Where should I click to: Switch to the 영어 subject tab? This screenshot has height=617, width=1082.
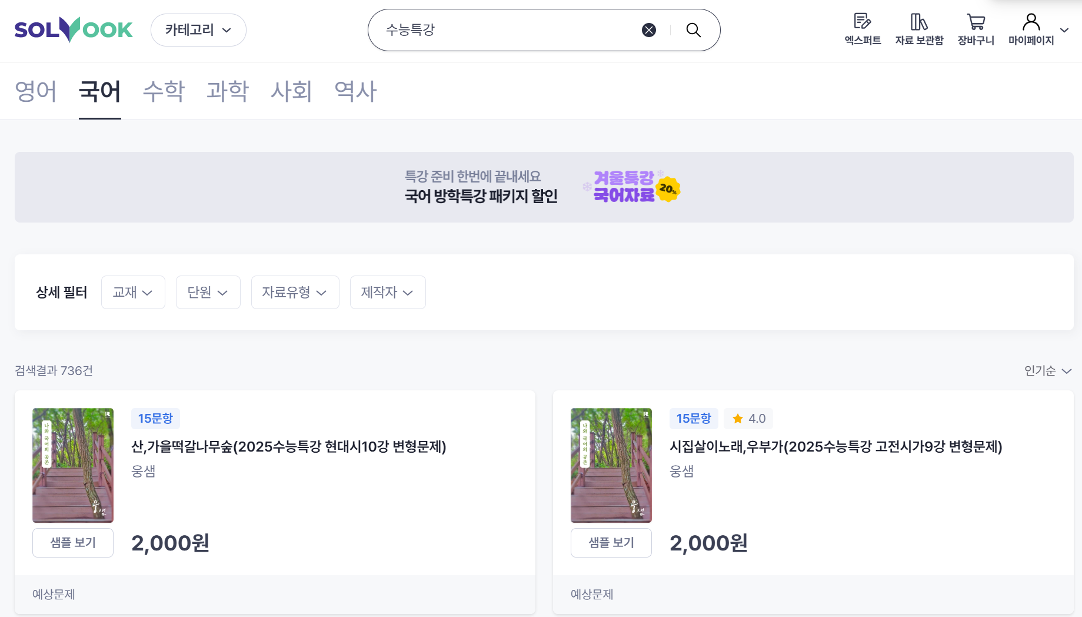tap(36, 91)
